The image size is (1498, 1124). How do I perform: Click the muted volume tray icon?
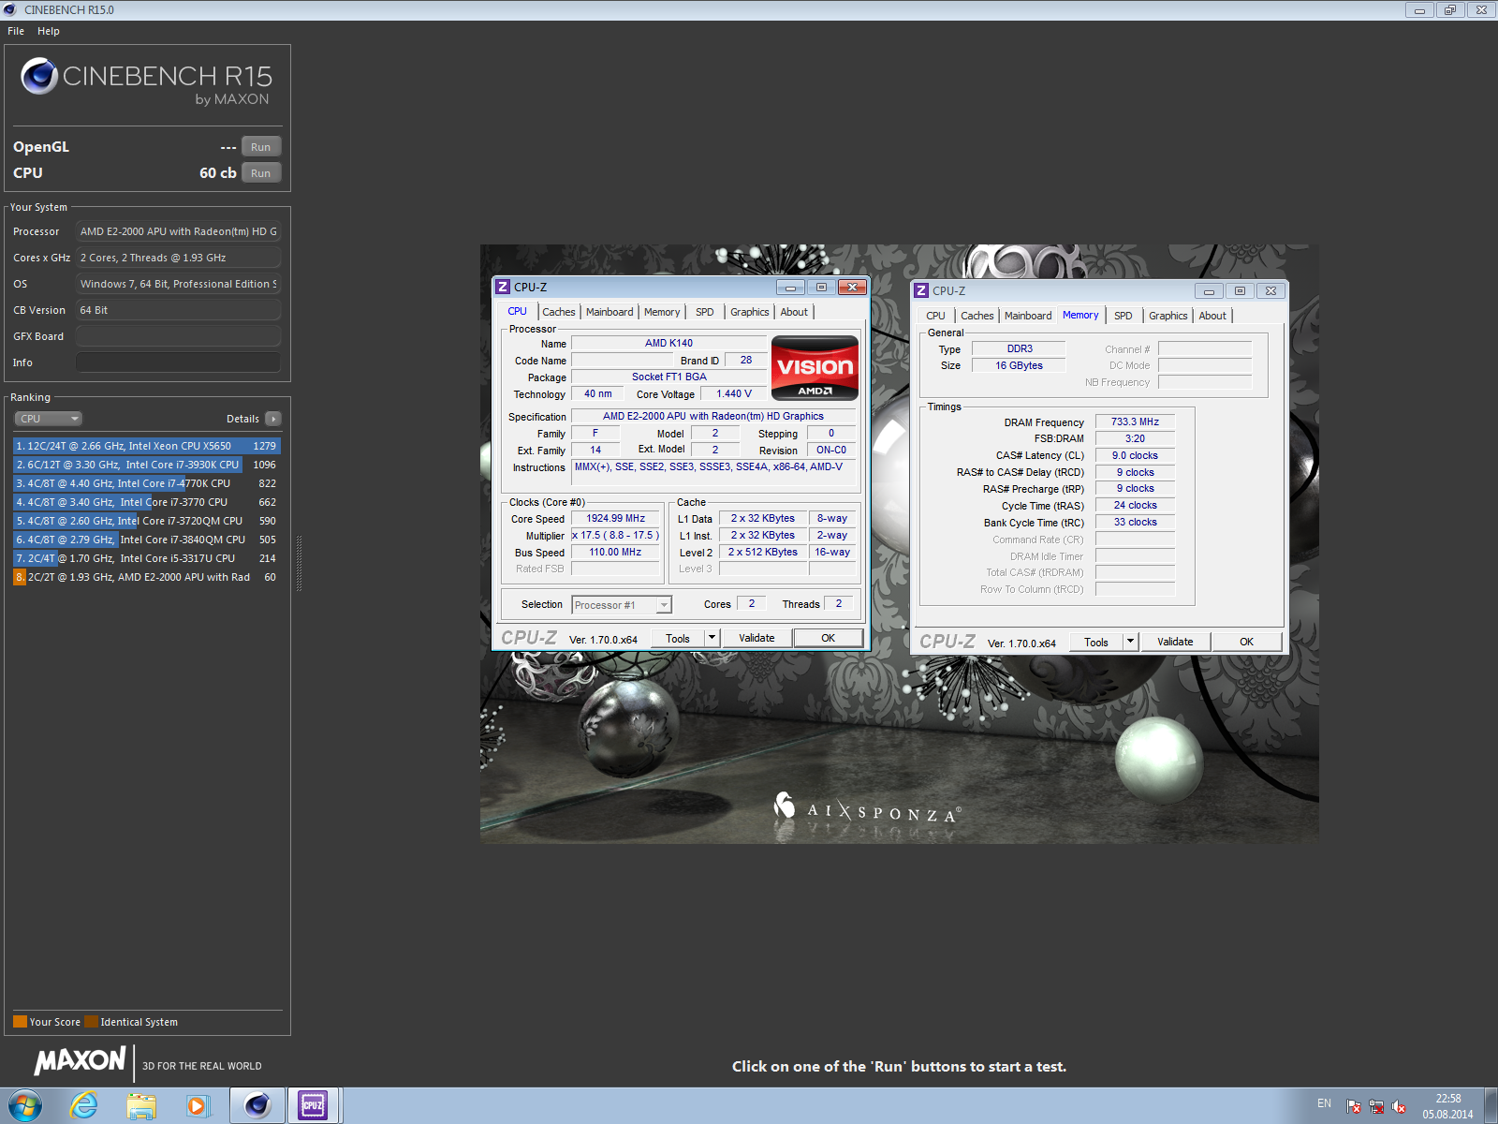coord(1399,1106)
